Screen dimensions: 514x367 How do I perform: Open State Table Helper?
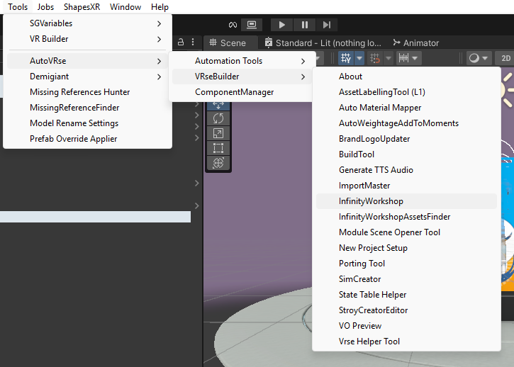pyautogui.click(x=406, y=295)
